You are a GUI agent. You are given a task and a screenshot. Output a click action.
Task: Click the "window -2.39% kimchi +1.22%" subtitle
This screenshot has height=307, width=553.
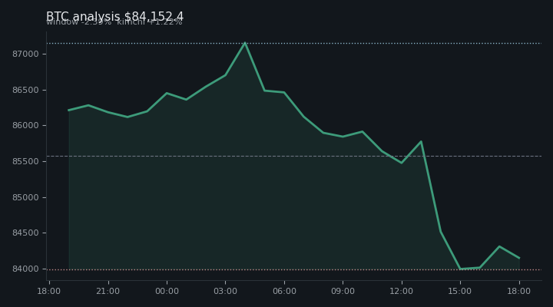pos(114,22)
